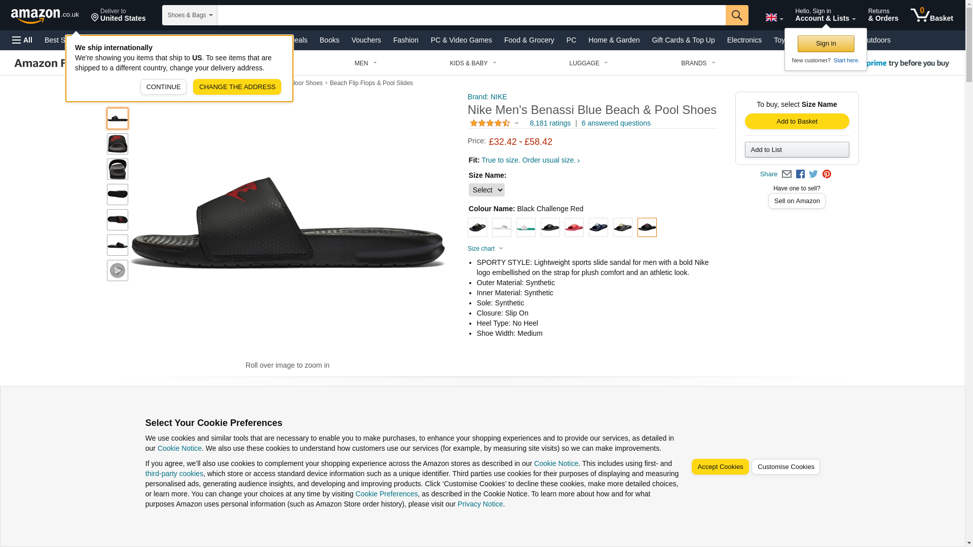Accept Cookies in the cookie banner

pos(720,467)
